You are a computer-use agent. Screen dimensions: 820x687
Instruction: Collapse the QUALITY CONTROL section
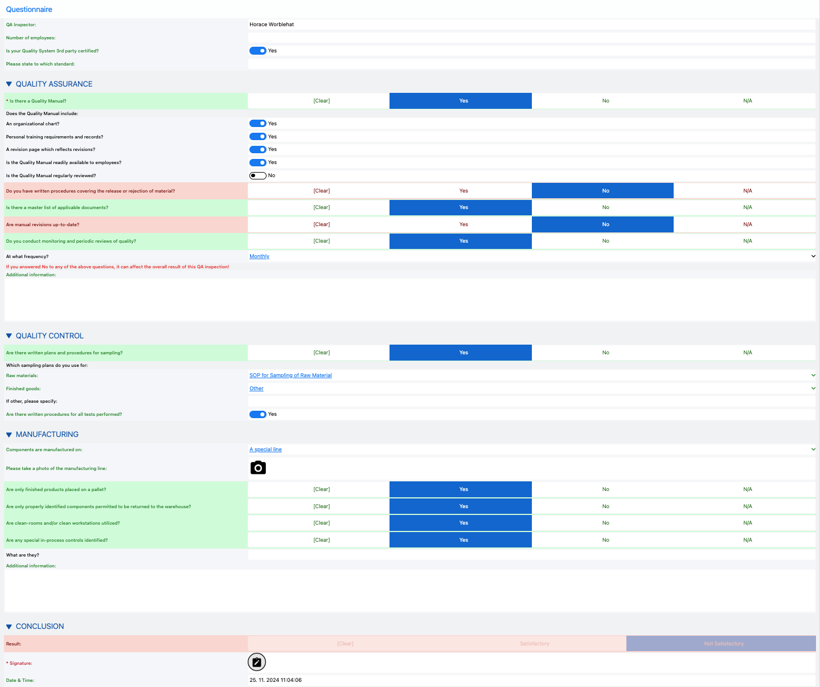point(9,336)
